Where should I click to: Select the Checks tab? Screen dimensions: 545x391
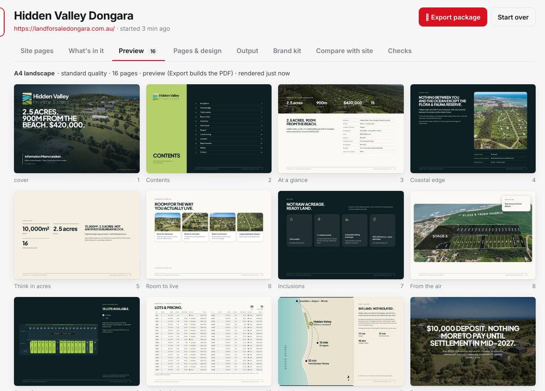(400, 51)
